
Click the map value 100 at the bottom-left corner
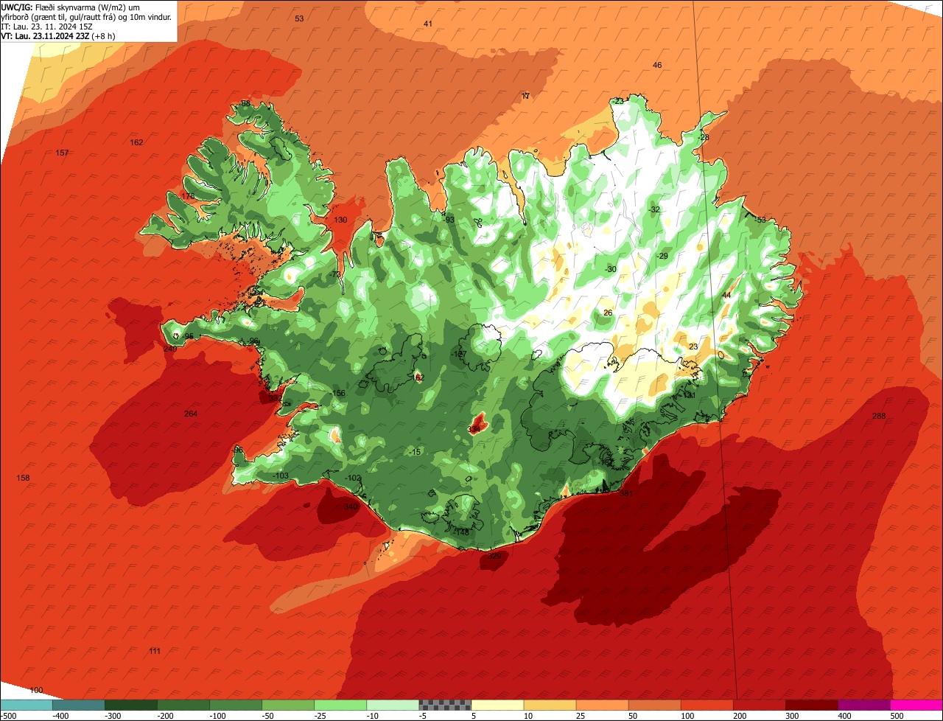click(36, 690)
